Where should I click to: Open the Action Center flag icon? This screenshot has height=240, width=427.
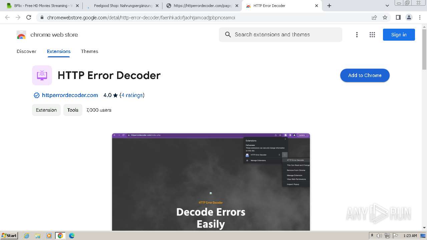[395, 236]
